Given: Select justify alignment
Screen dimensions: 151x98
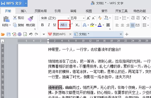Looking at the screenshot, I should (x=133, y=25).
